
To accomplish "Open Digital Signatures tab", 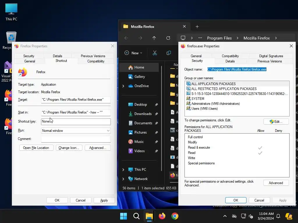I will tap(271, 56).
